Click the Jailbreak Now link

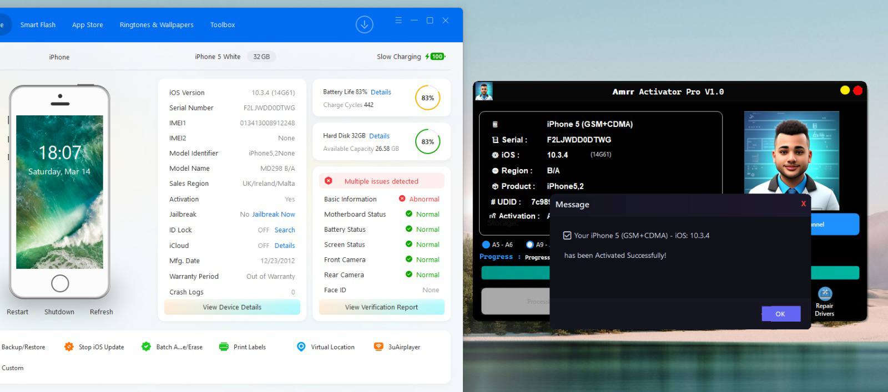[x=273, y=215]
